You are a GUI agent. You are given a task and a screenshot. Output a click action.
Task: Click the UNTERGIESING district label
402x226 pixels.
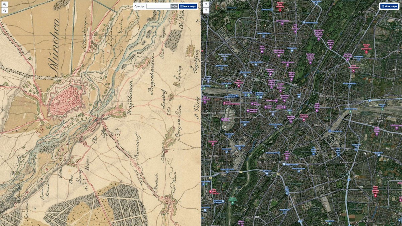coord(267,162)
